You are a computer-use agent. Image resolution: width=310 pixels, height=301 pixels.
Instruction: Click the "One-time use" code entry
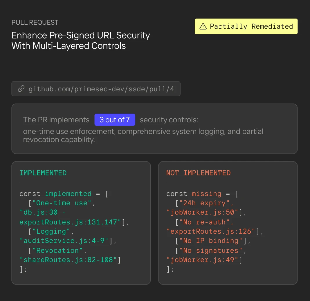click(62, 203)
